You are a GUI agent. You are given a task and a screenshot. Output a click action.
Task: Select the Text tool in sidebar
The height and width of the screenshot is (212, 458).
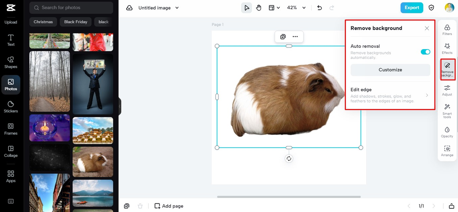click(11, 40)
